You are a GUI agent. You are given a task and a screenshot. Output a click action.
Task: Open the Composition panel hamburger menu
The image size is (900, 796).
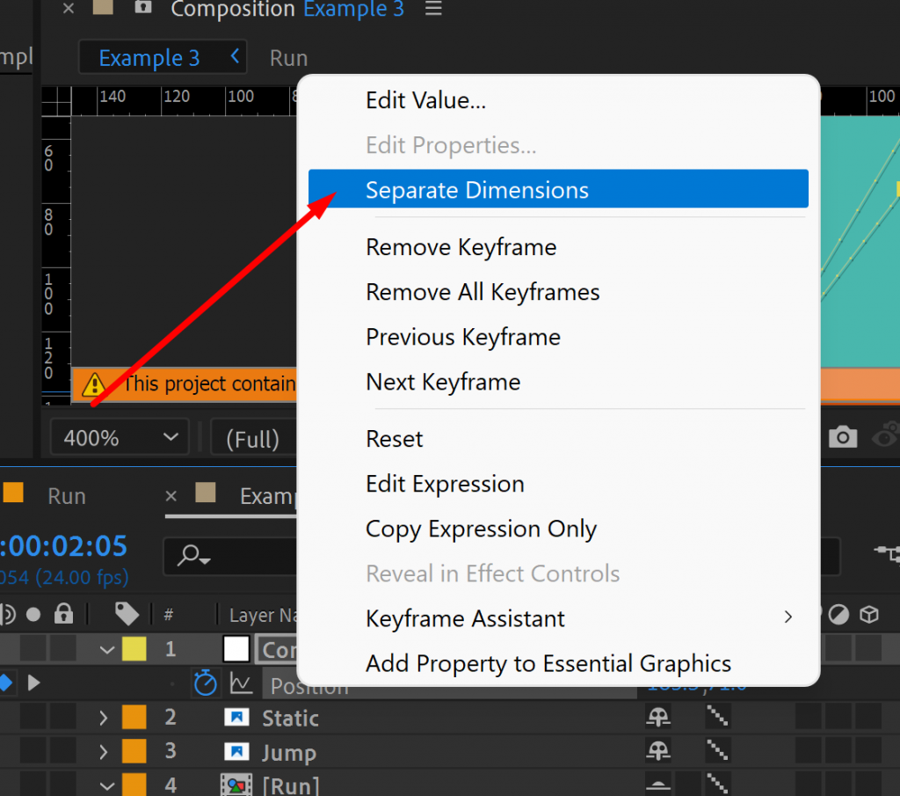pos(433,10)
